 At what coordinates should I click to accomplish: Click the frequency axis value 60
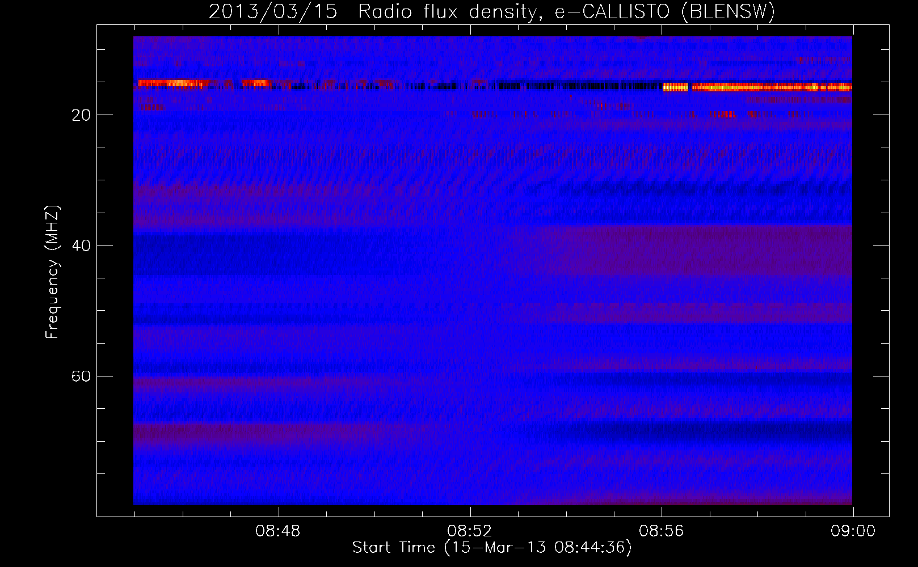coord(81,376)
